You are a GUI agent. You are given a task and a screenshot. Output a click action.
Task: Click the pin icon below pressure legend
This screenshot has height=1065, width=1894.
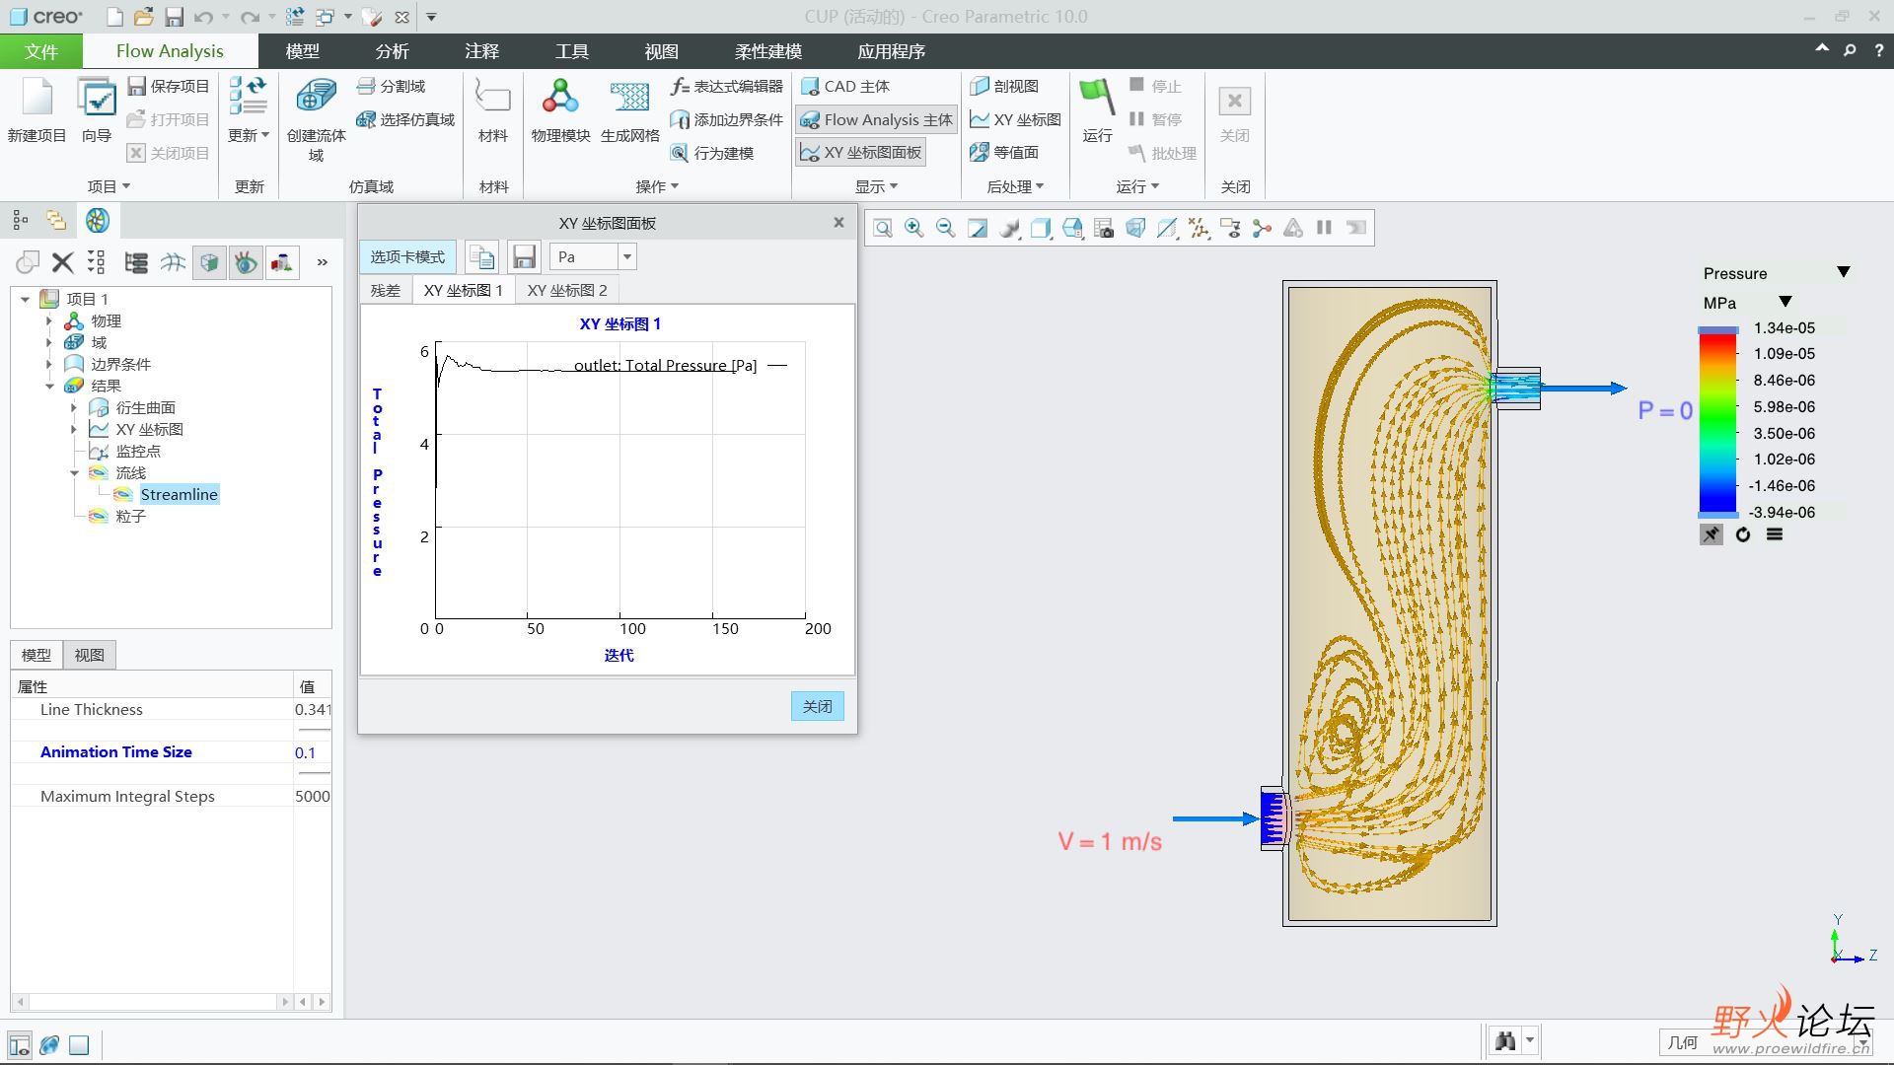click(x=1712, y=534)
